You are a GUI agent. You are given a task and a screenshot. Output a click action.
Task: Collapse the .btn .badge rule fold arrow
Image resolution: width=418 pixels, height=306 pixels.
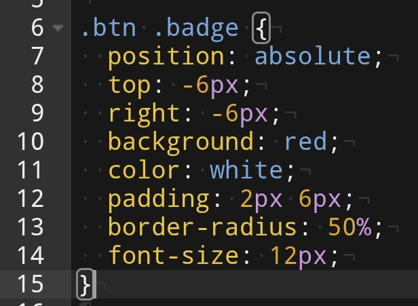pyautogui.click(x=56, y=28)
